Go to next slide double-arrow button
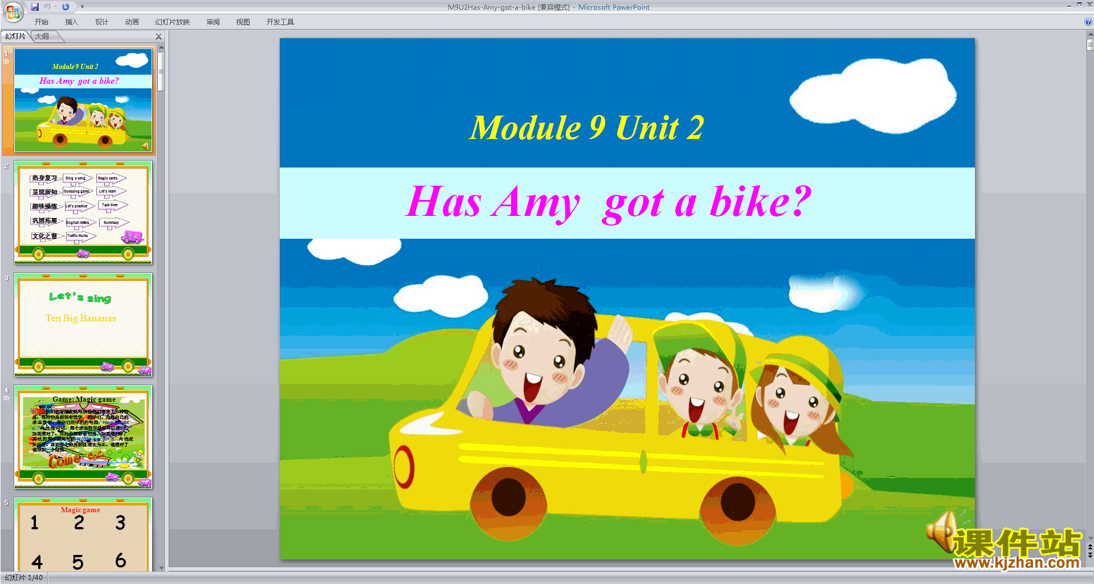 [x=1090, y=555]
